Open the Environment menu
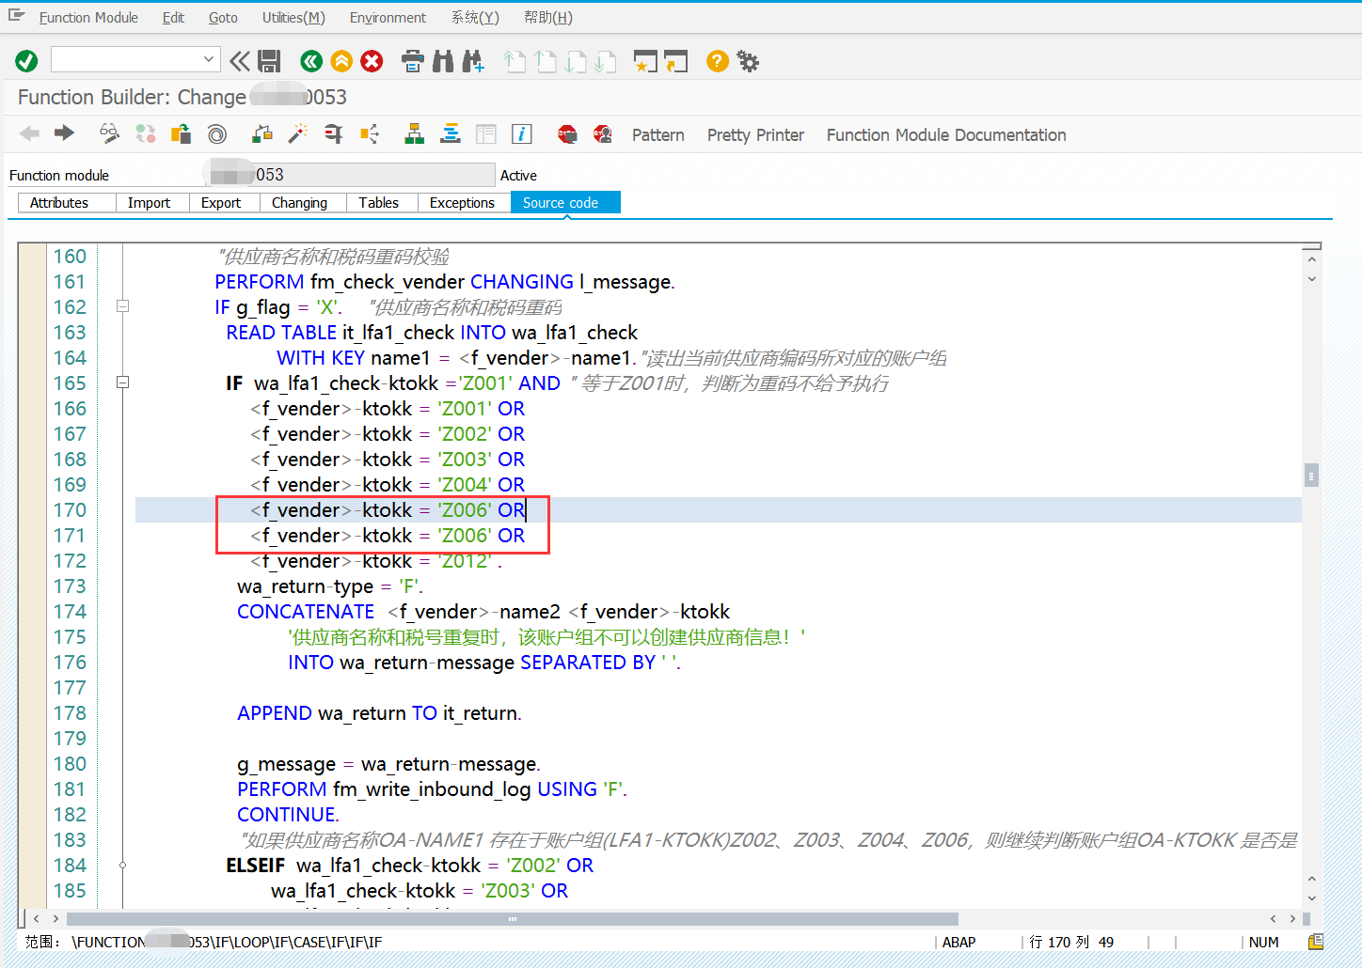The image size is (1362, 968). [x=388, y=18]
